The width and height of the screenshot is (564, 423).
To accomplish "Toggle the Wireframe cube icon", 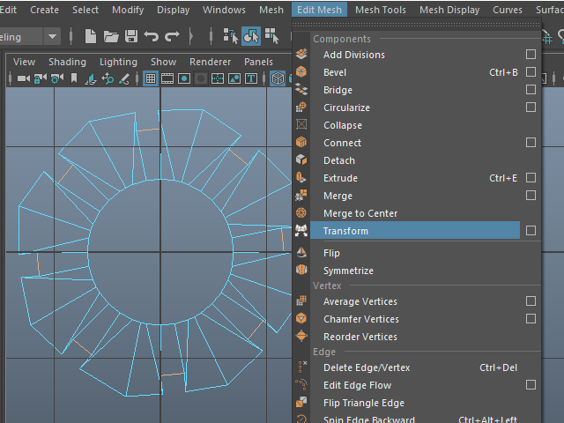I will tap(278, 78).
